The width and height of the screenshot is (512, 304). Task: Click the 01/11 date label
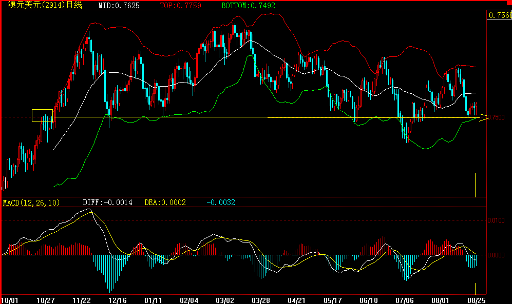(x=153, y=300)
